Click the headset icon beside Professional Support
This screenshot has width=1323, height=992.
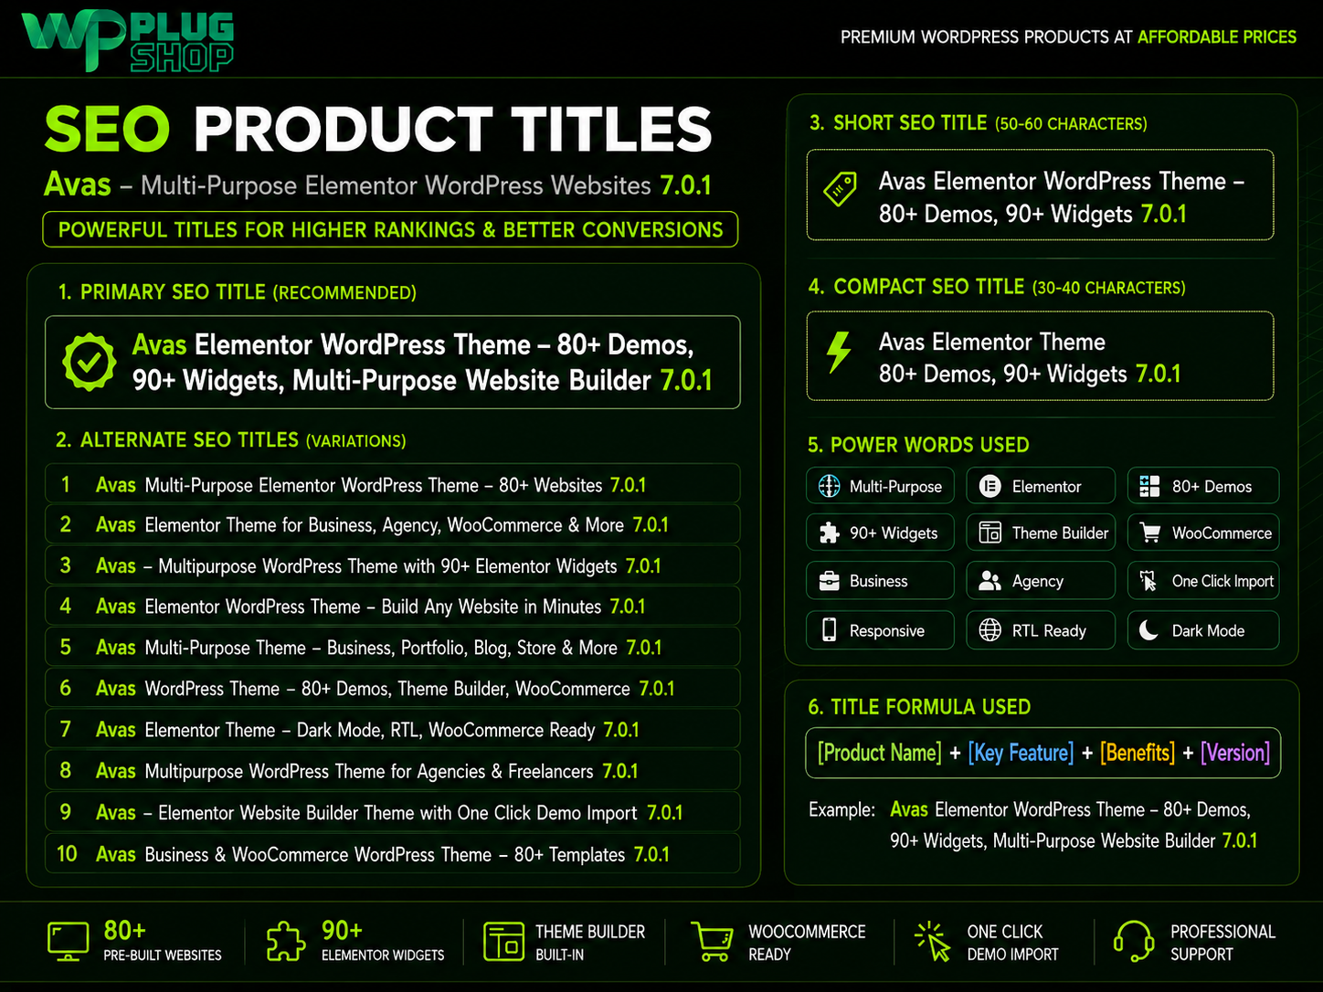tap(1134, 941)
